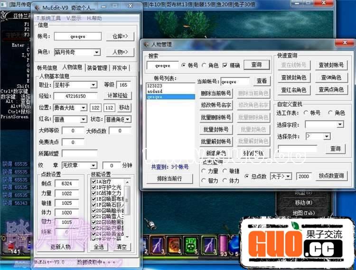Click the 查被封帐号 quick query button
Screen dimensions: 356x270
(331, 65)
